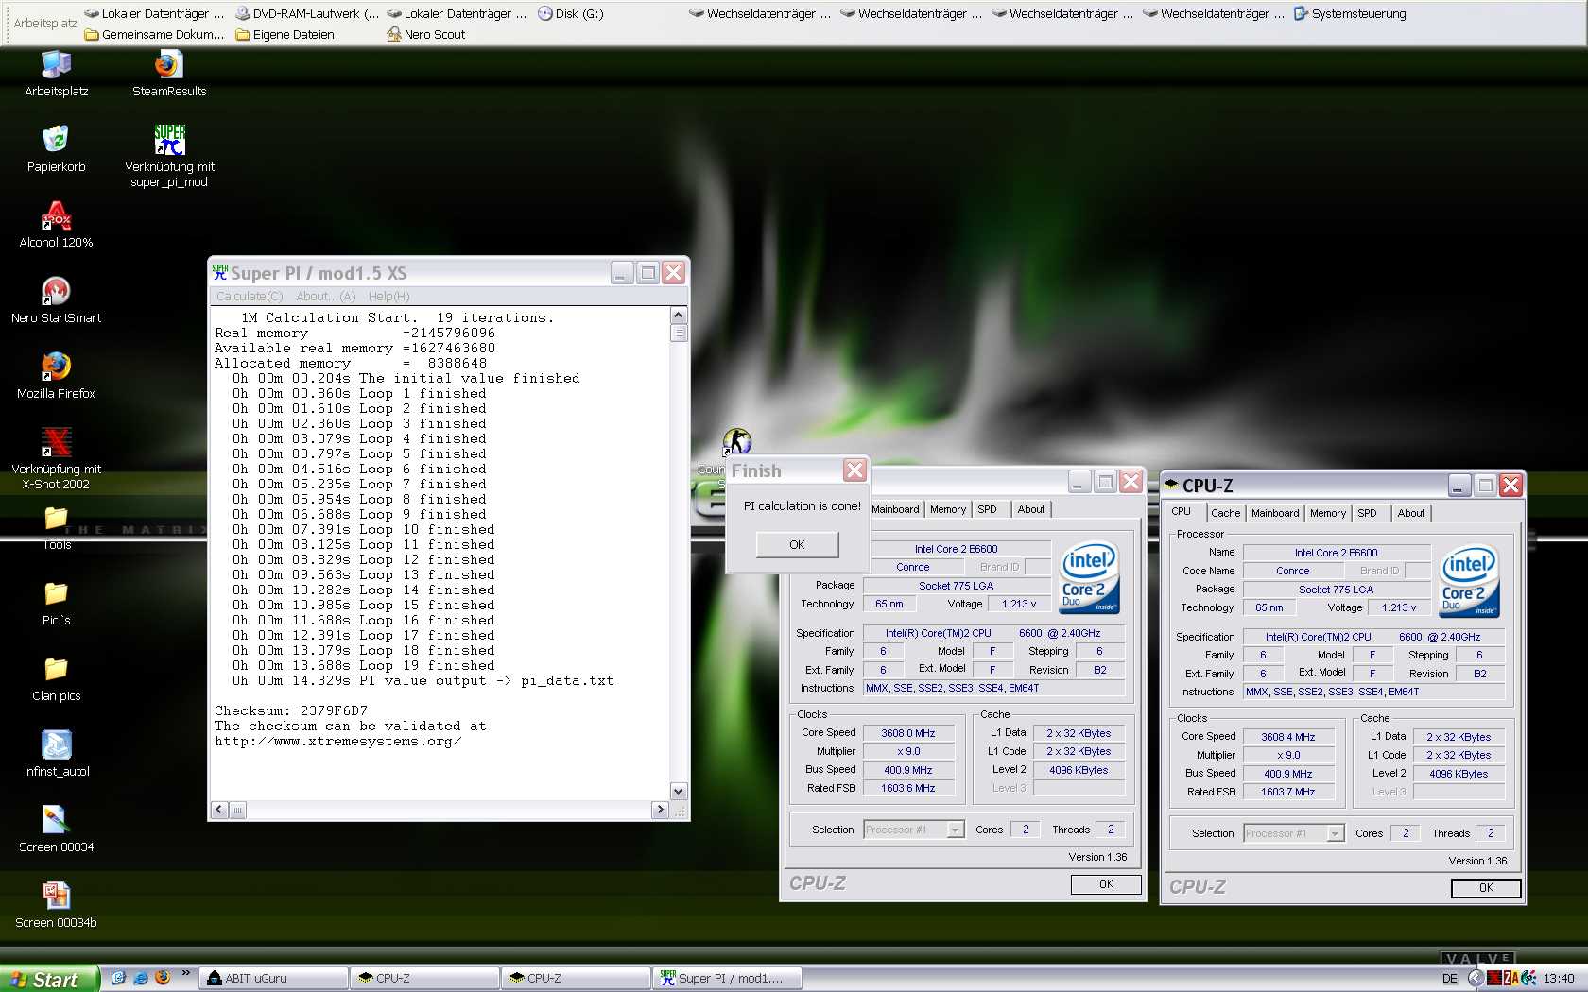
Task: Launch Nero Scout from the top toolbar
Action: tap(425, 34)
